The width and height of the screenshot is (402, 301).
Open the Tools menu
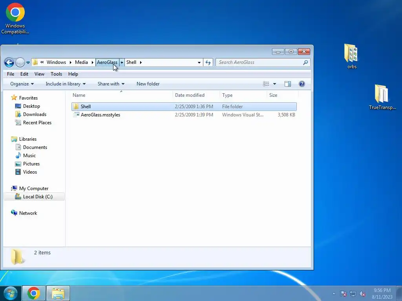[56, 74]
